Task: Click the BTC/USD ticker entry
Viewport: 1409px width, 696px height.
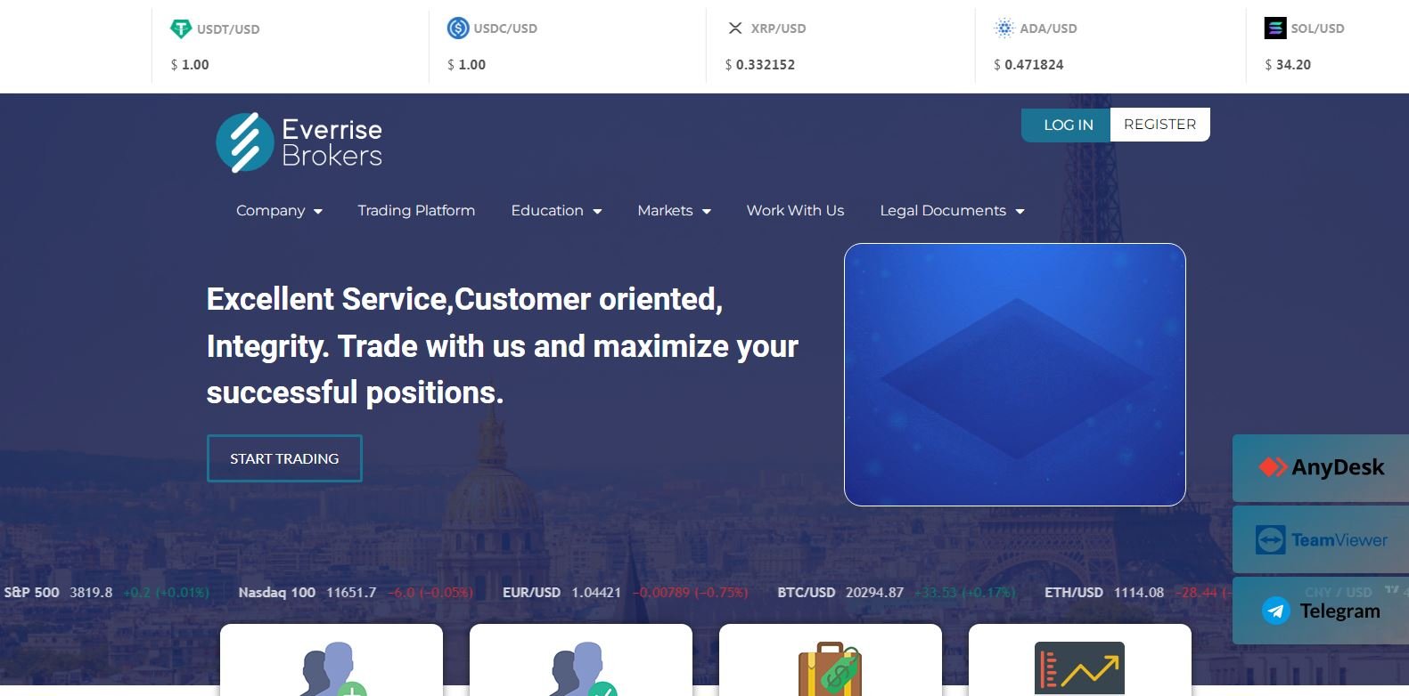Action: pos(896,592)
